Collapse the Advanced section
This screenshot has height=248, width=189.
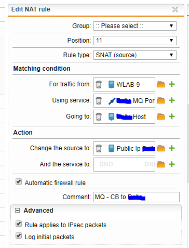click(x=17, y=211)
